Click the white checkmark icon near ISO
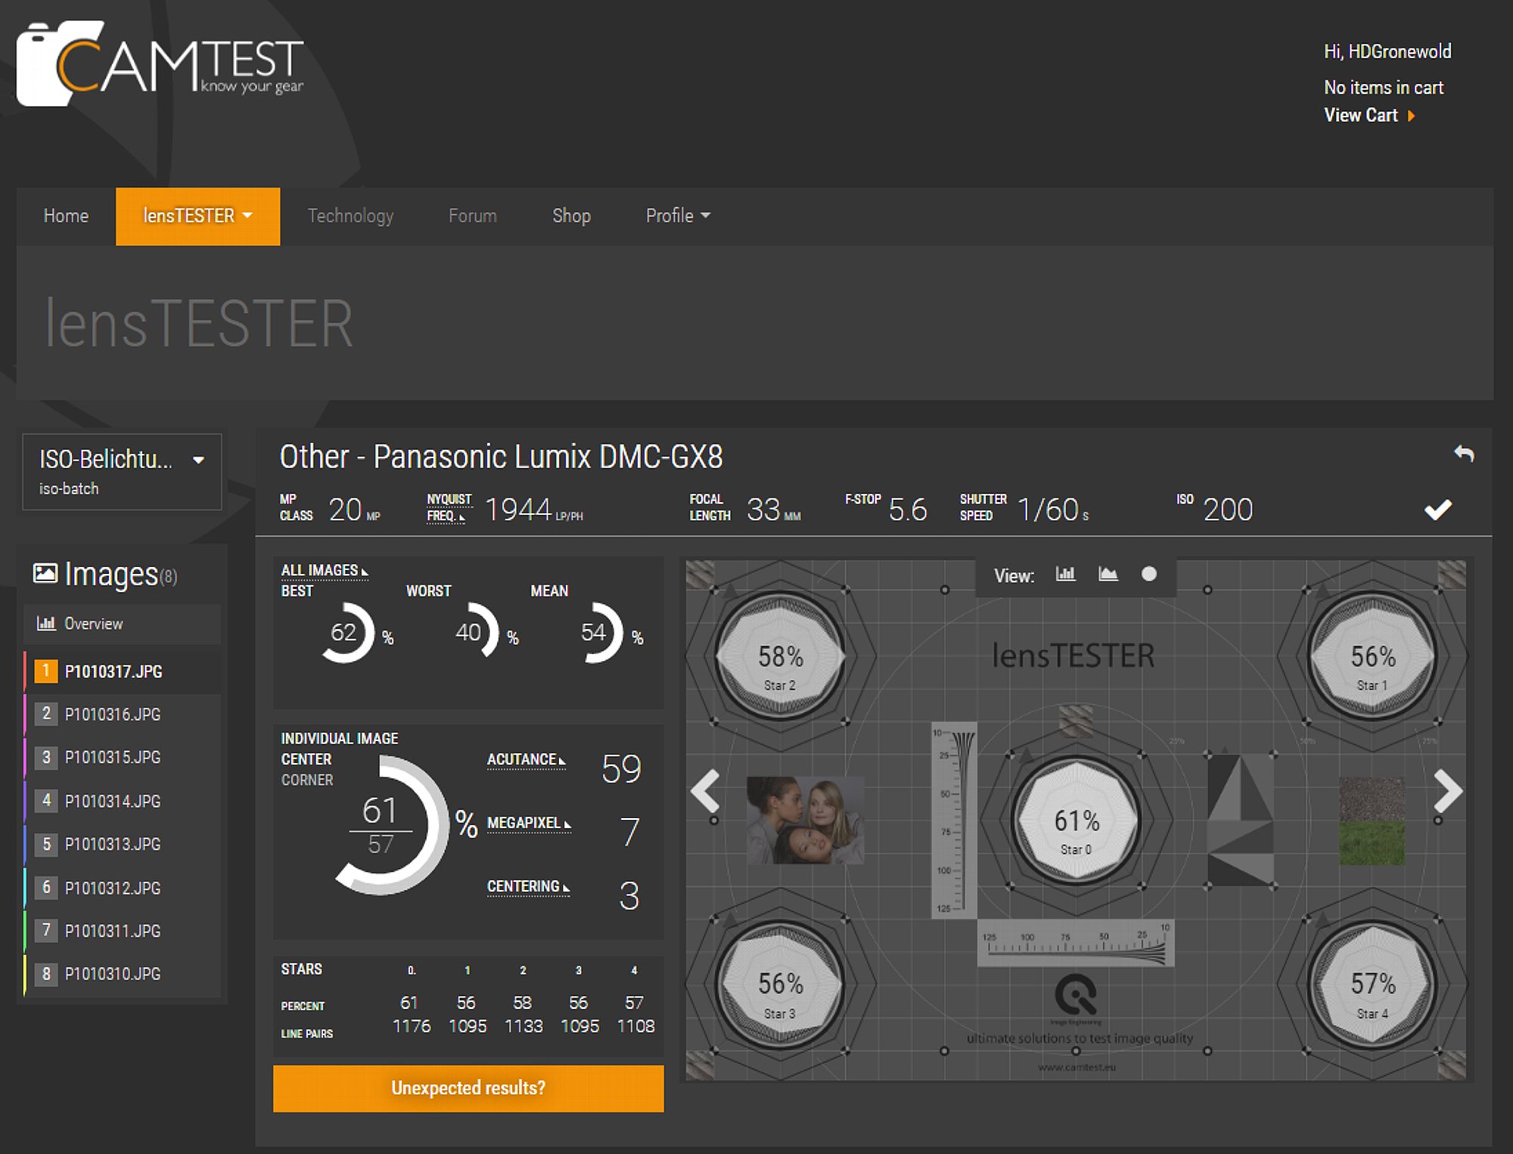 pos(1438,510)
